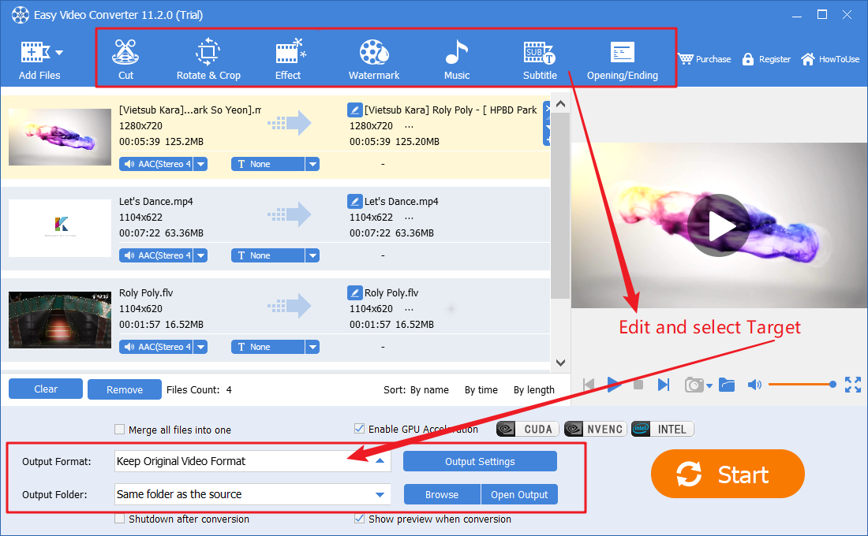Click more options dots for Roly Poly.flv output
The image size is (868, 536).
point(409,309)
